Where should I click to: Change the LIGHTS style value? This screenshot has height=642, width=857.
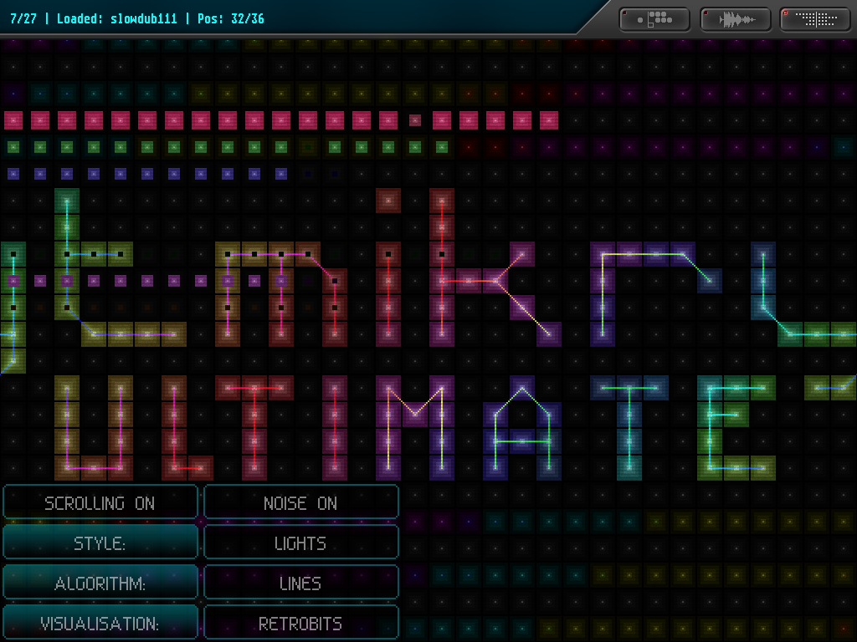tap(301, 543)
